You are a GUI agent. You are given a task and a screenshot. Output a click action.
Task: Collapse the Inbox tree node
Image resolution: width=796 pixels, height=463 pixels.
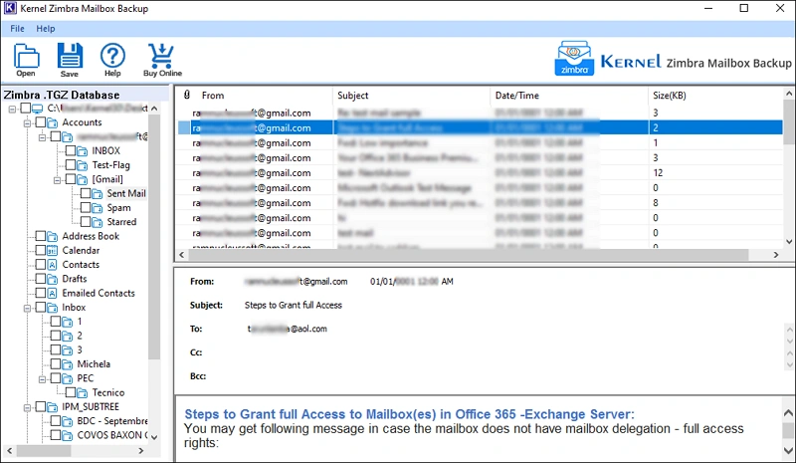click(x=28, y=308)
